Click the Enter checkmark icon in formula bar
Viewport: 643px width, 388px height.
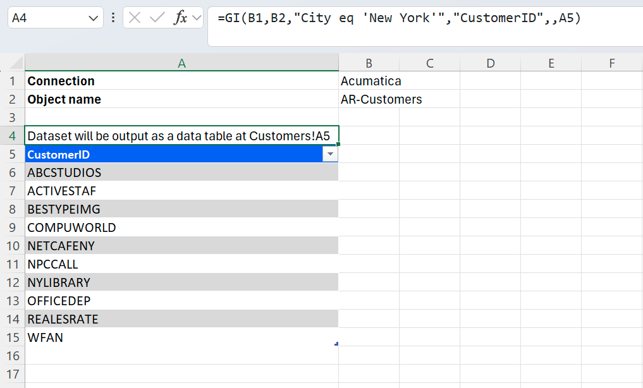pyautogui.click(x=157, y=18)
